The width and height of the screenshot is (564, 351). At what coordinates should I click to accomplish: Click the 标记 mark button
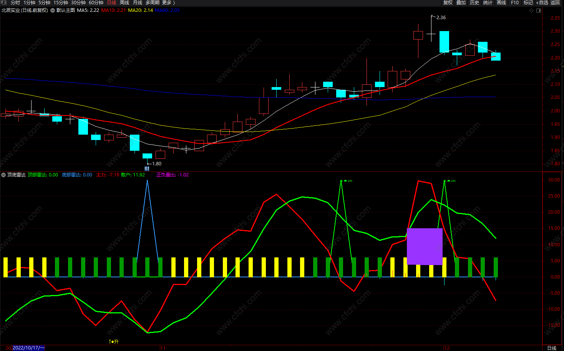click(528, 3)
